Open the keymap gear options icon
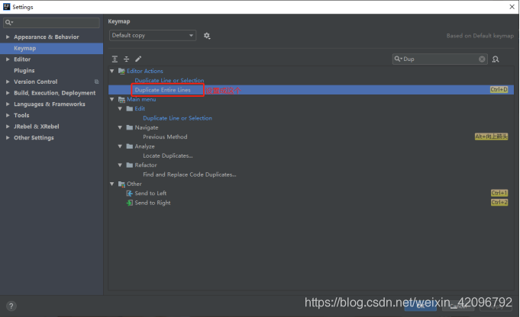This screenshot has height=317, width=520. [207, 36]
